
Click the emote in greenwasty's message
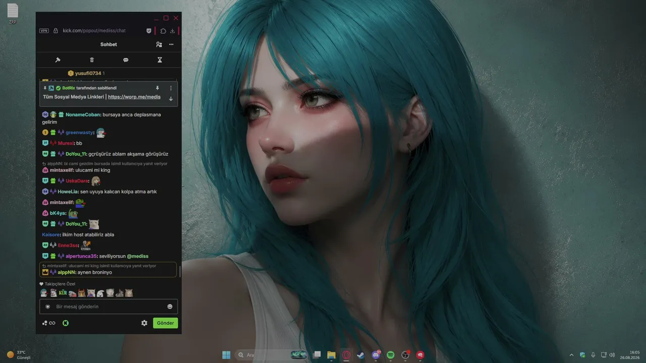101,133
